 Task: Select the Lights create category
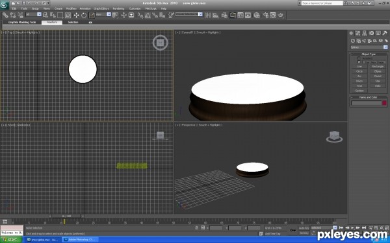click(x=364, y=41)
